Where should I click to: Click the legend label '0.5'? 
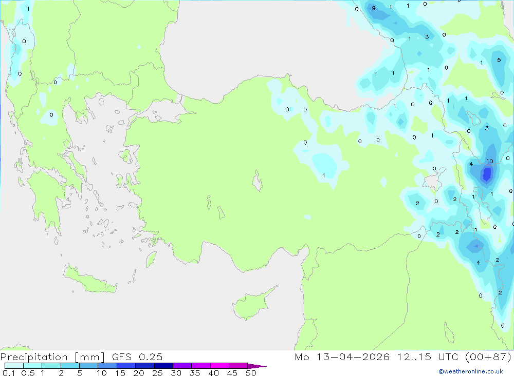click(x=28, y=373)
